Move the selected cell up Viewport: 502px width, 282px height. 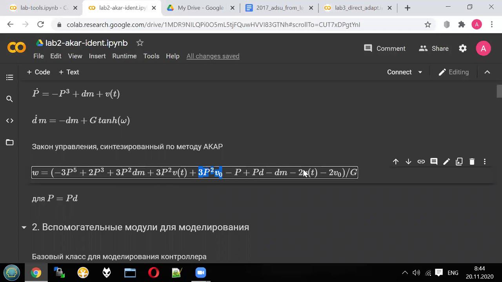[396, 161]
